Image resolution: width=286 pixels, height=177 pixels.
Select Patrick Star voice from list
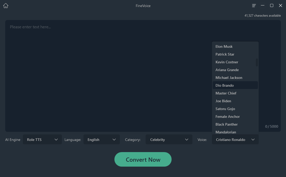point(235,54)
